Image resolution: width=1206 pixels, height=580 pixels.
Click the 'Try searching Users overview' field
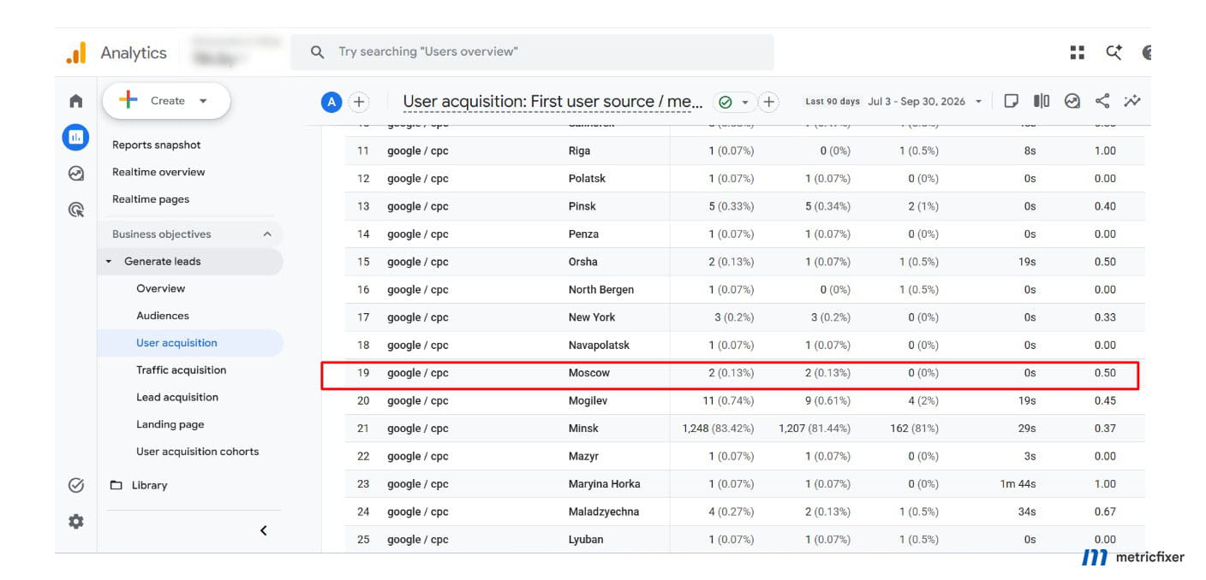tap(532, 52)
